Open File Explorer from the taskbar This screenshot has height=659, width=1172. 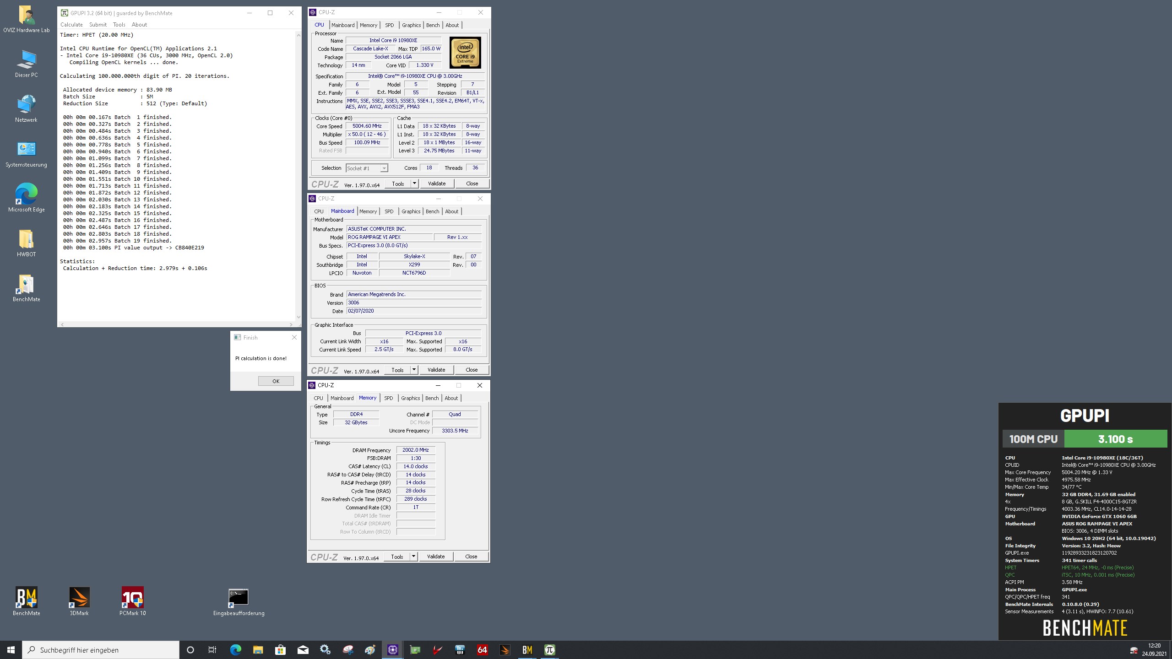tap(258, 650)
